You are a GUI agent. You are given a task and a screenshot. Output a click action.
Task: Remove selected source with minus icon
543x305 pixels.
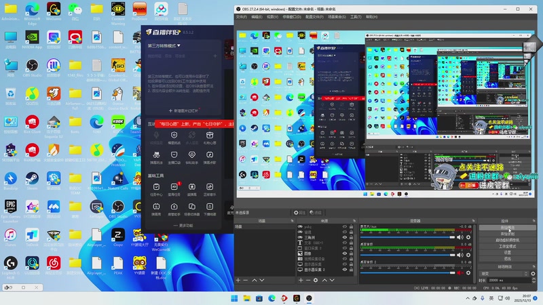[x=308, y=280]
